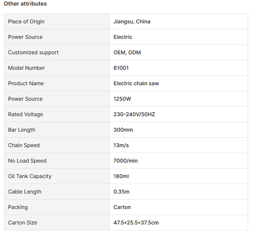Select the "Product Name" label

26,83
